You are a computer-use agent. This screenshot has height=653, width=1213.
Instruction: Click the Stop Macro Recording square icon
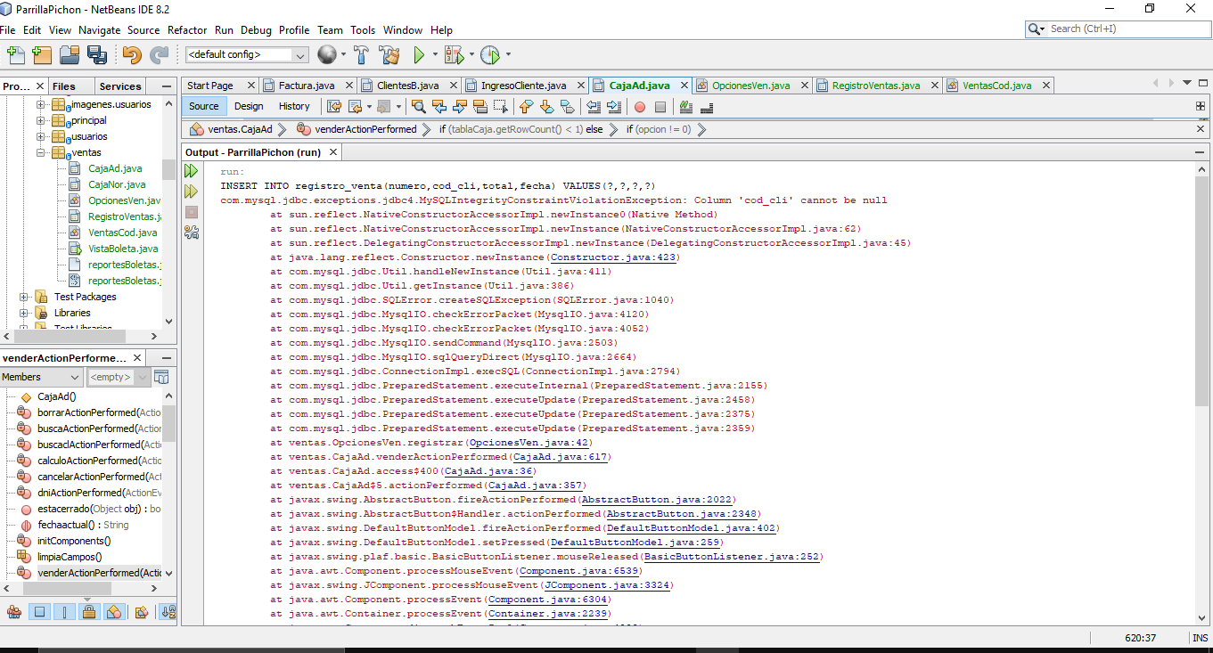click(660, 107)
